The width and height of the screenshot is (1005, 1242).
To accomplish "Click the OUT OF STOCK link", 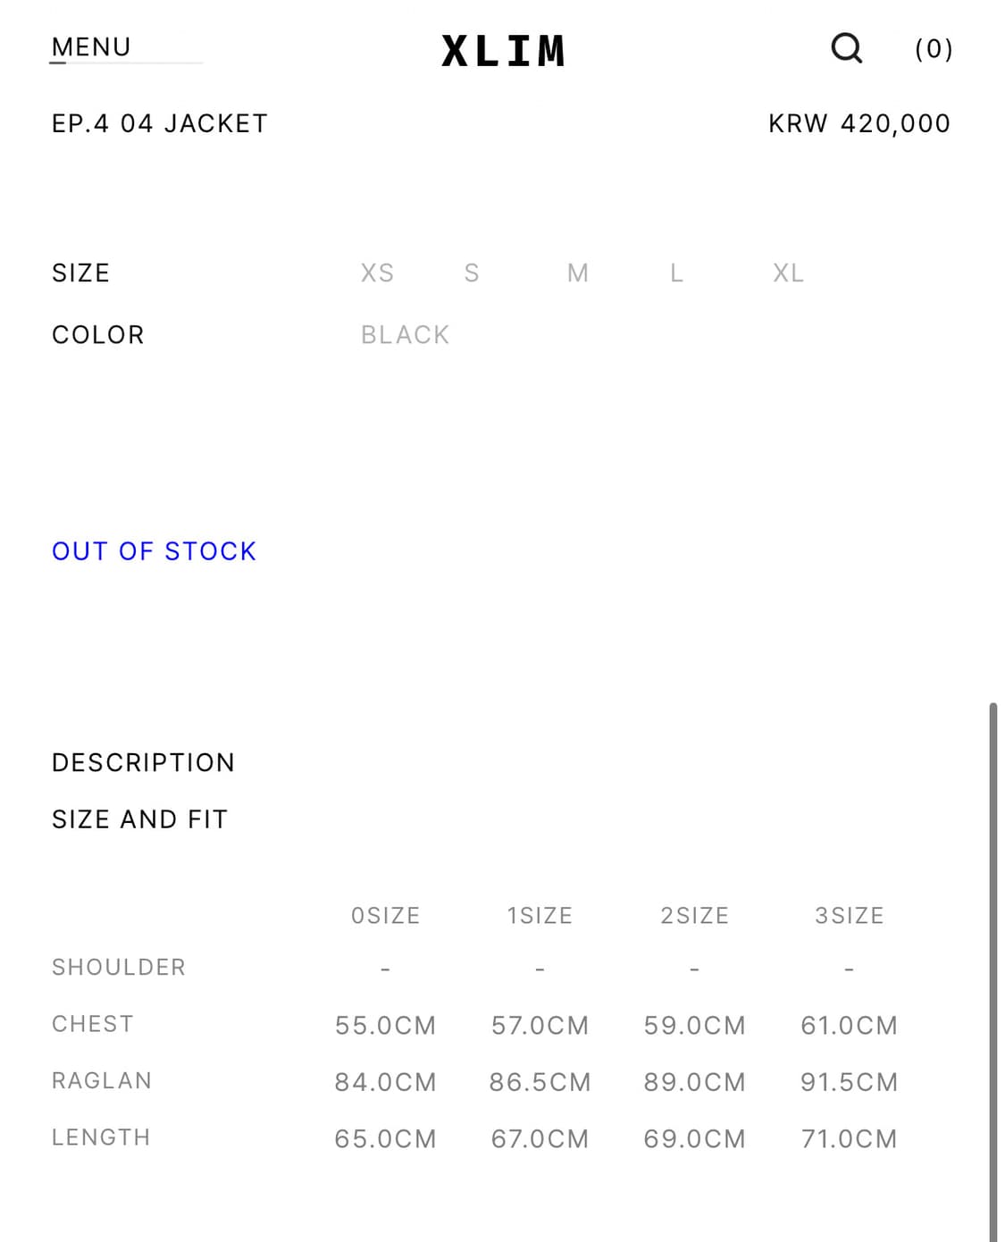I will (154, 551).
